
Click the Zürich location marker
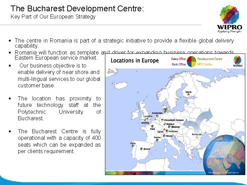(x=164, y=130)
